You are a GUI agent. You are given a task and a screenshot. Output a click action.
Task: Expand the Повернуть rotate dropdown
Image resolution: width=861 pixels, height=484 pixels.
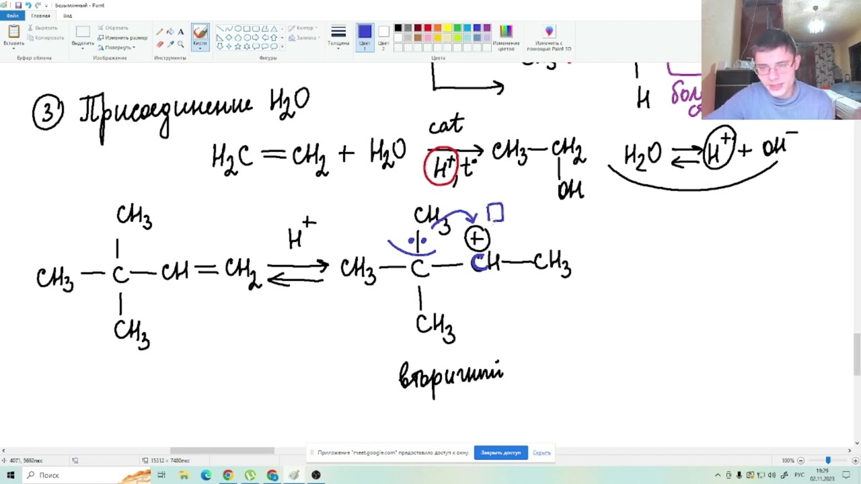(x=134, y=48)
